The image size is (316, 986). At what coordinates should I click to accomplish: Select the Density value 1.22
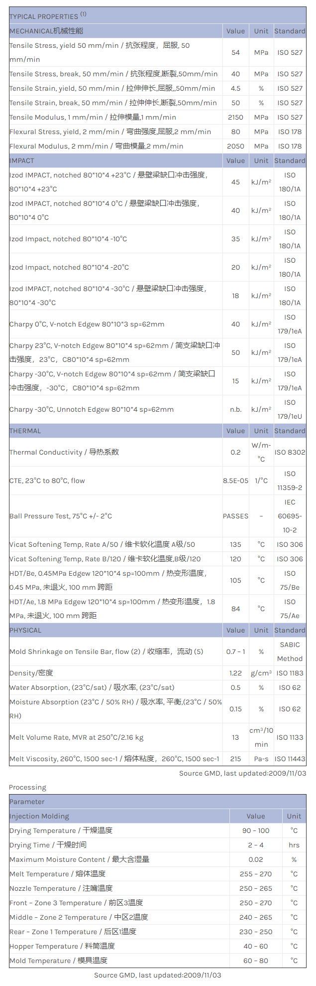coord(235,673)
